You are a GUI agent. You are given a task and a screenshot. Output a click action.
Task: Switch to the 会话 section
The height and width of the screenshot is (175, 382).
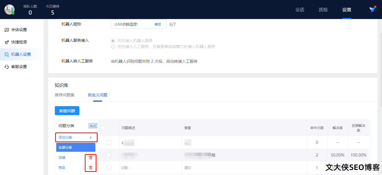pos(300,10)
